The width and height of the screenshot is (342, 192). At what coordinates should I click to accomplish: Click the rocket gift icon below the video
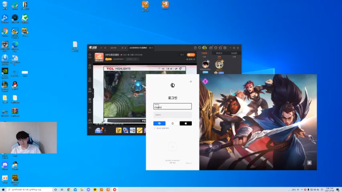(126, 130)
